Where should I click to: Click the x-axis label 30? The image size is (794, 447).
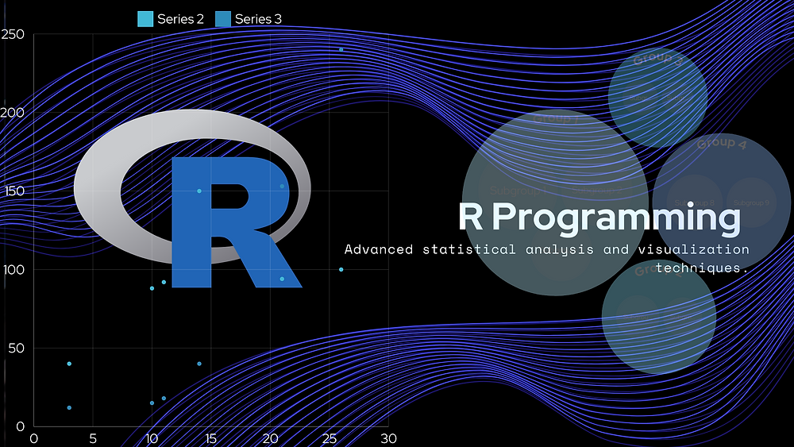coord(388,438)
